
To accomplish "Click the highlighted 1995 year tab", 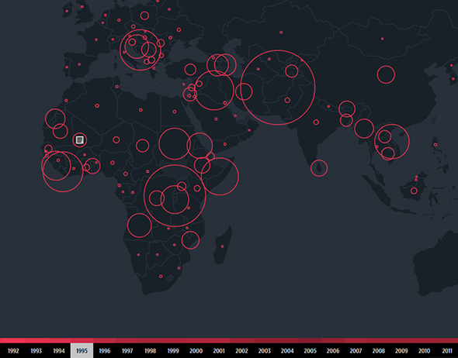I will pyautogui.click(x=82, y=351).
